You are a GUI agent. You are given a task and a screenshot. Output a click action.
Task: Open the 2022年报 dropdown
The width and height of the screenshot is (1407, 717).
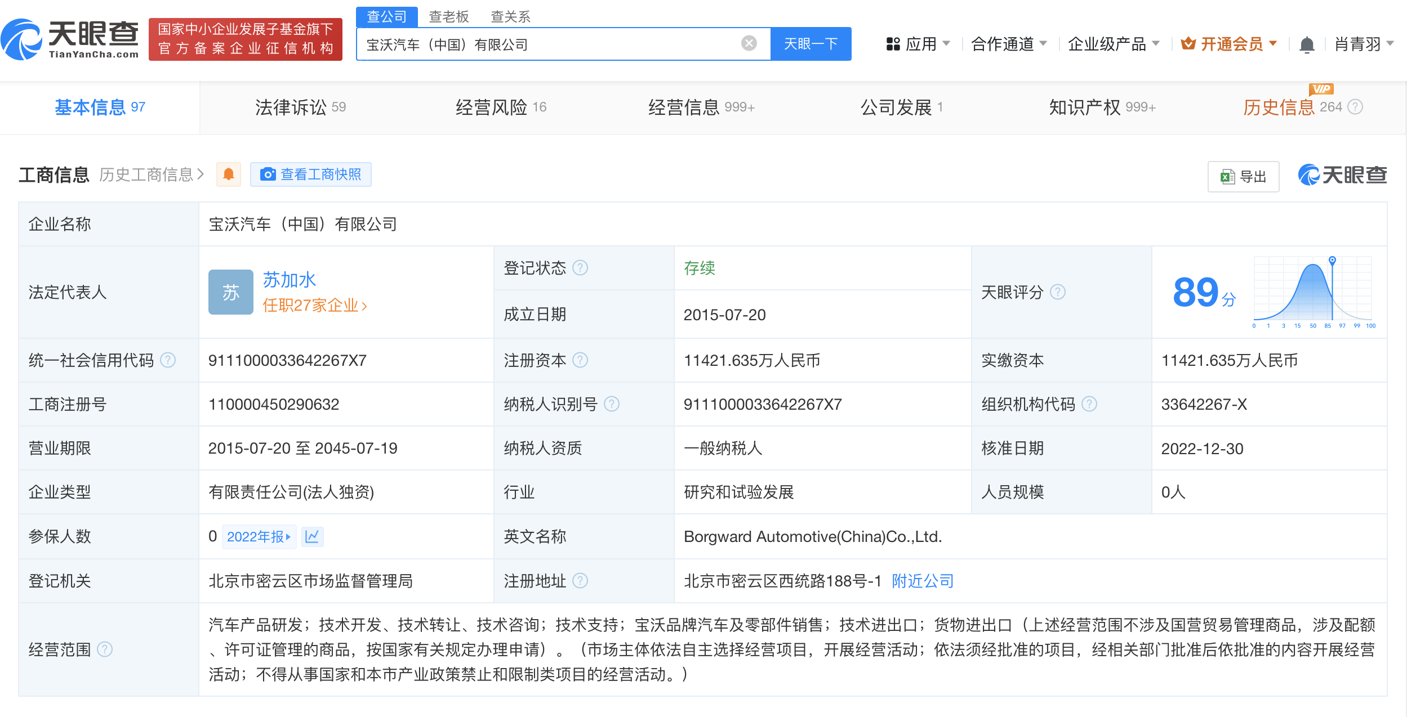(259, 536)
